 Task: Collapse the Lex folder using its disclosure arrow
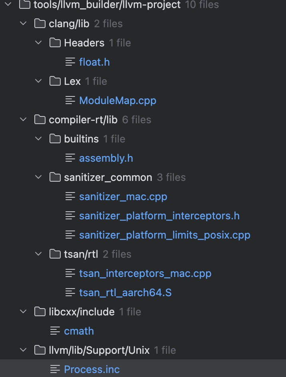pyautogui.click(x=38, y=81)
